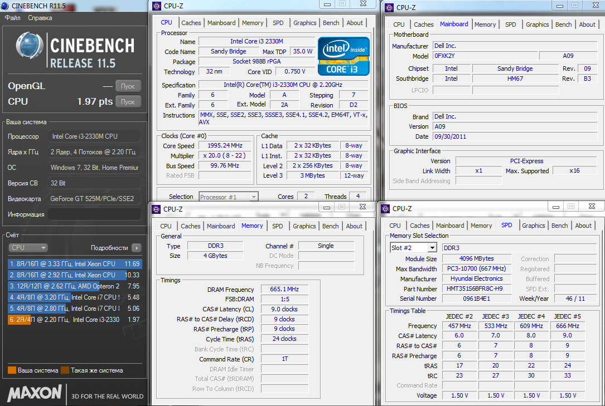Screen dimensions: 605x406
Task: Click Part Number HMT351S6BFR8C-H9
Action: pyautogui.click(x=477, y=288)
